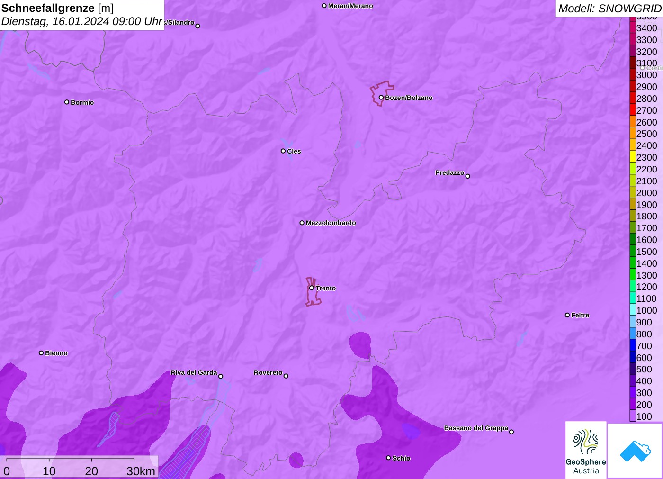Click the 100 m legend color swatch

pos(633,416)
